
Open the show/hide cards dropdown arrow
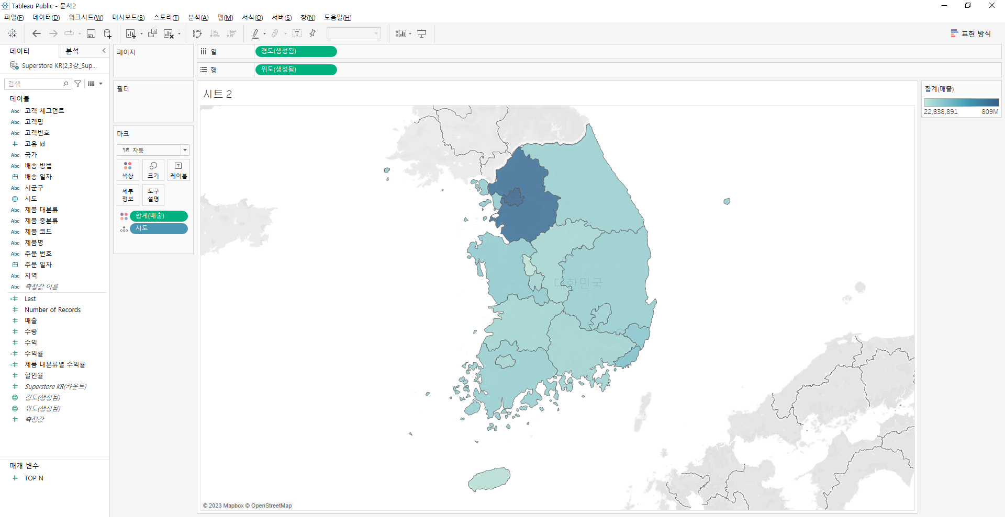click(410, 34)
